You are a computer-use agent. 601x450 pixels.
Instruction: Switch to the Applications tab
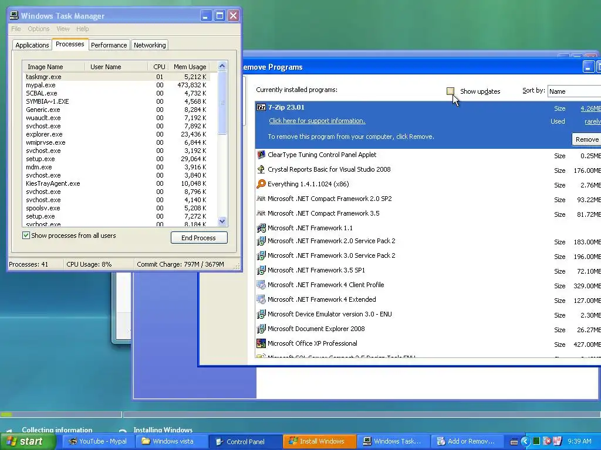(x=32, y=45)
